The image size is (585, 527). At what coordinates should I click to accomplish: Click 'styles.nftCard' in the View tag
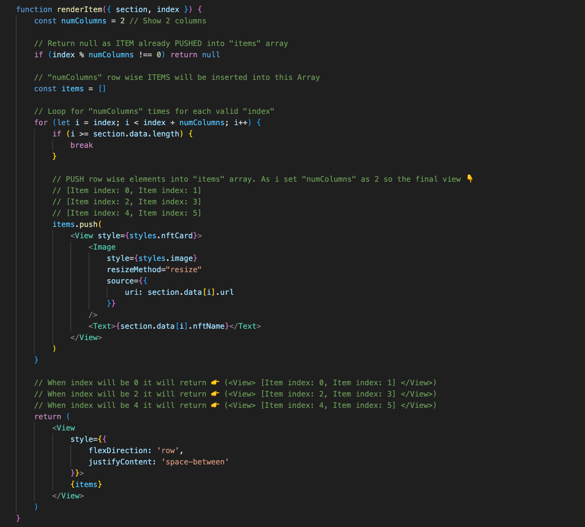161,236
